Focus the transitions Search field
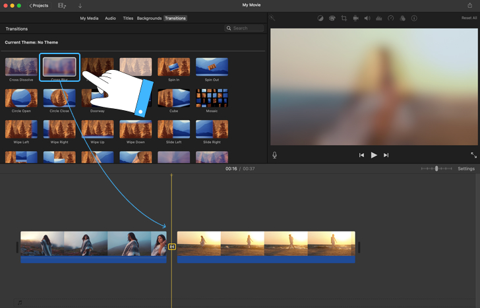Image resolution: width=480 pixels, height=308 pixels. coord(244,28)
